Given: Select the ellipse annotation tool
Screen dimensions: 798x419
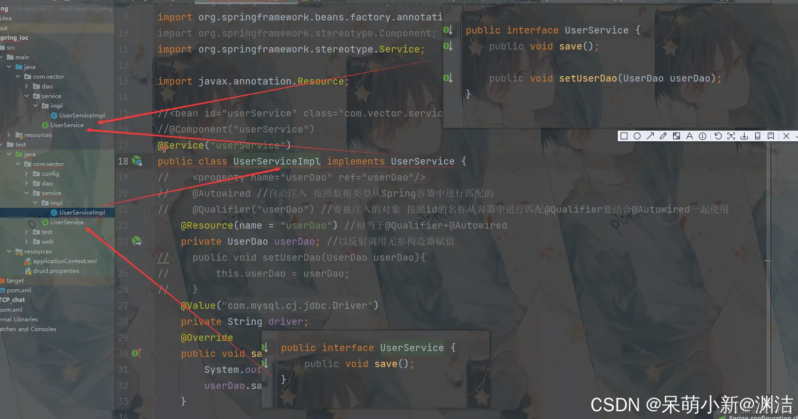Looking at the screenshot, I should [637, 136].
